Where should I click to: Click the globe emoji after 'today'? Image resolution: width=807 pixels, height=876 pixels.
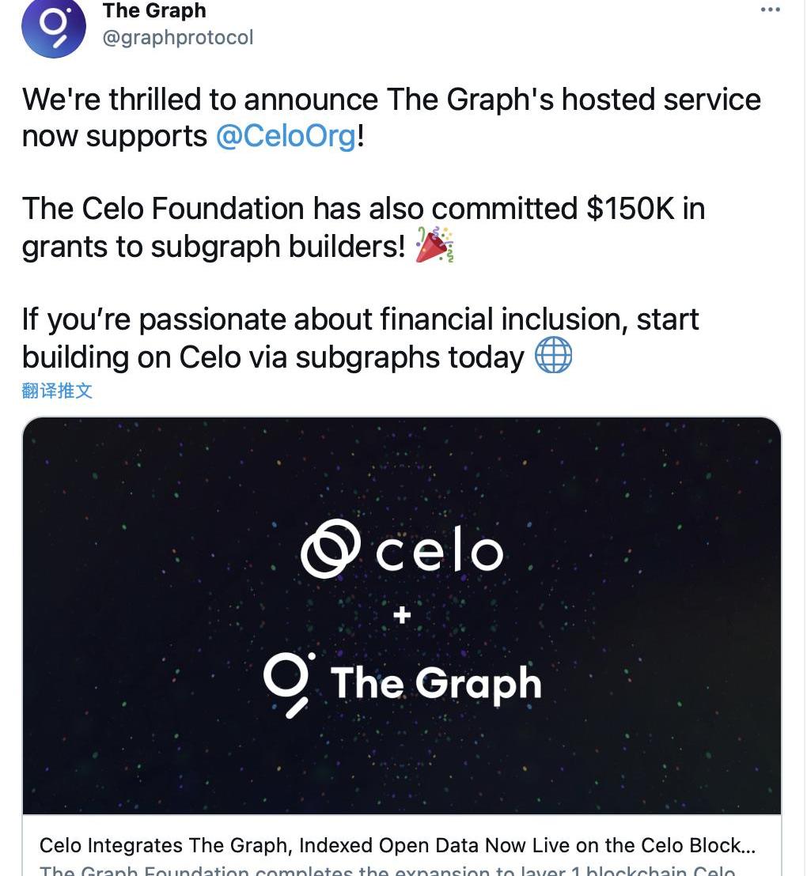coord(554,355)
